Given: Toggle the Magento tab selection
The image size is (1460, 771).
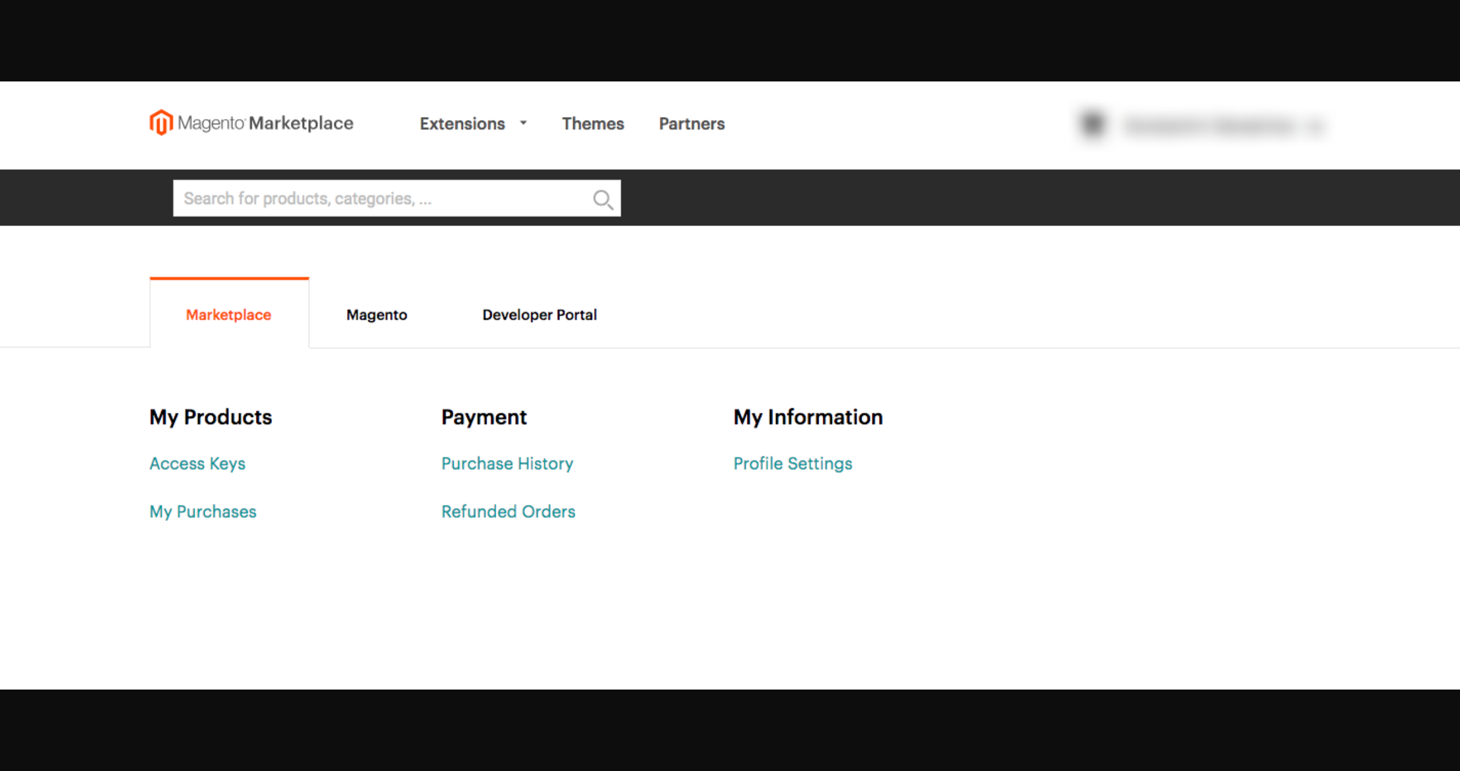Looking at the screenshot, I should tap(376, 315).
